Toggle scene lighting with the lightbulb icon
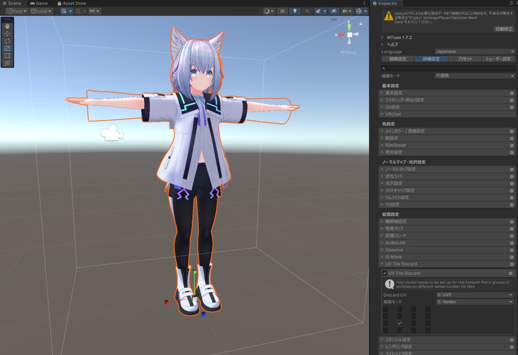 click(294, 11)
